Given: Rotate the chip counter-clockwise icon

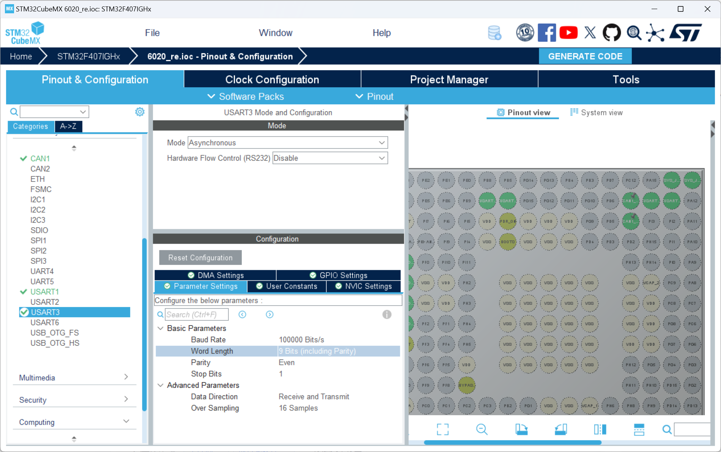Looking at the screenshot, I should (561, 429).
